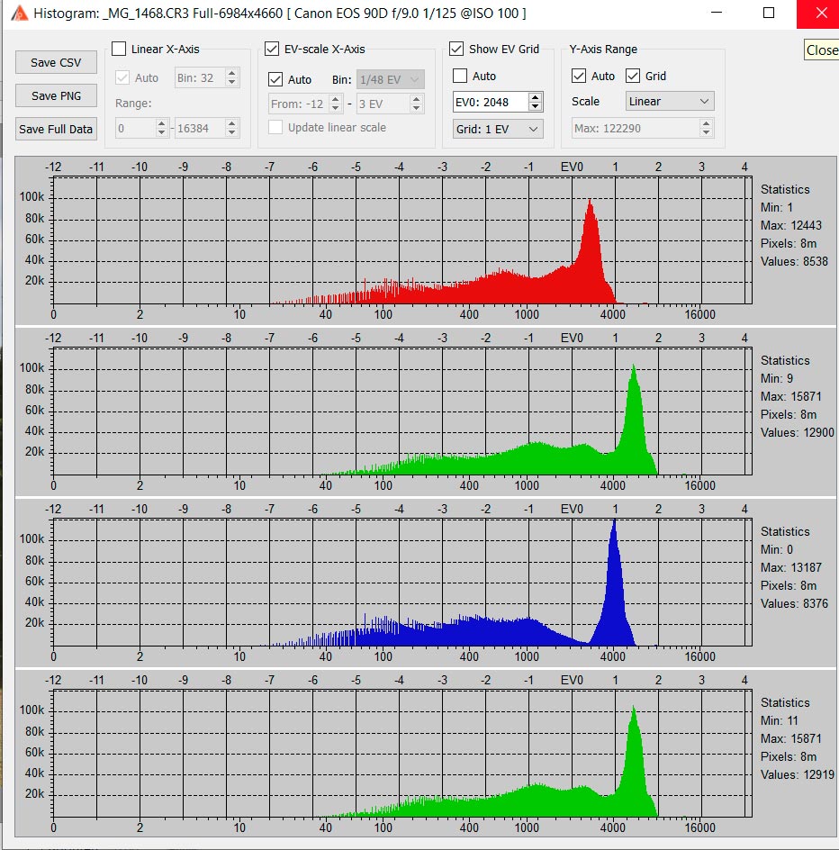Click Save PNG button
The image size is (839, 850).
pyautogui.click(x=56, y=95)
